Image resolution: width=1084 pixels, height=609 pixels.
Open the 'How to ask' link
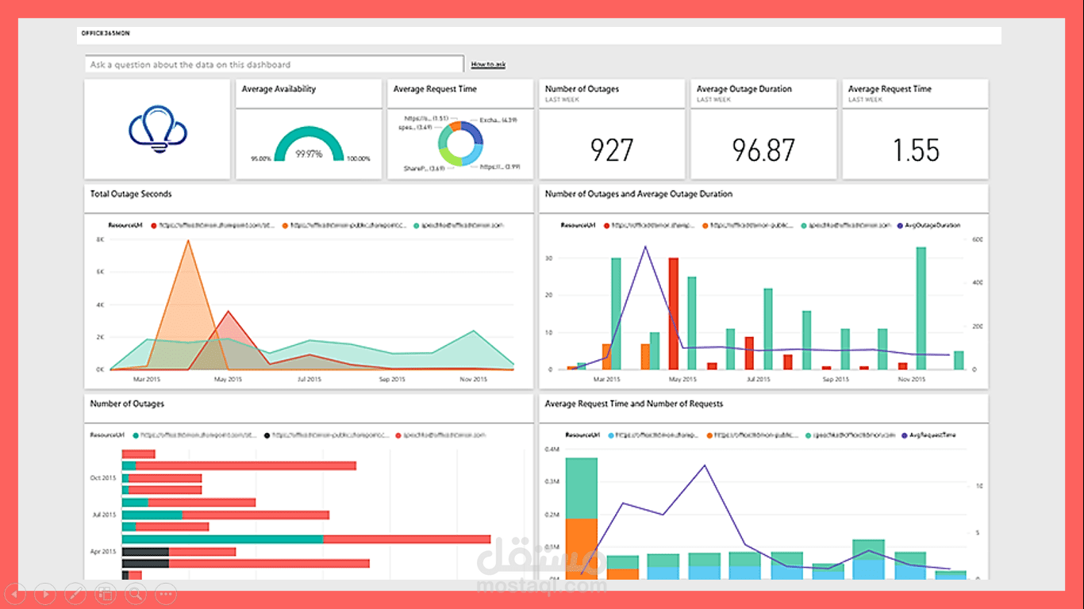[x=488, y=64]
